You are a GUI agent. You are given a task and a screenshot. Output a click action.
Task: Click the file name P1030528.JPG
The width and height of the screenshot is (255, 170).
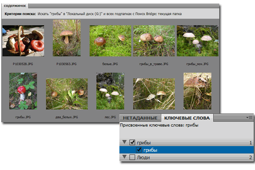pos(23,64)
